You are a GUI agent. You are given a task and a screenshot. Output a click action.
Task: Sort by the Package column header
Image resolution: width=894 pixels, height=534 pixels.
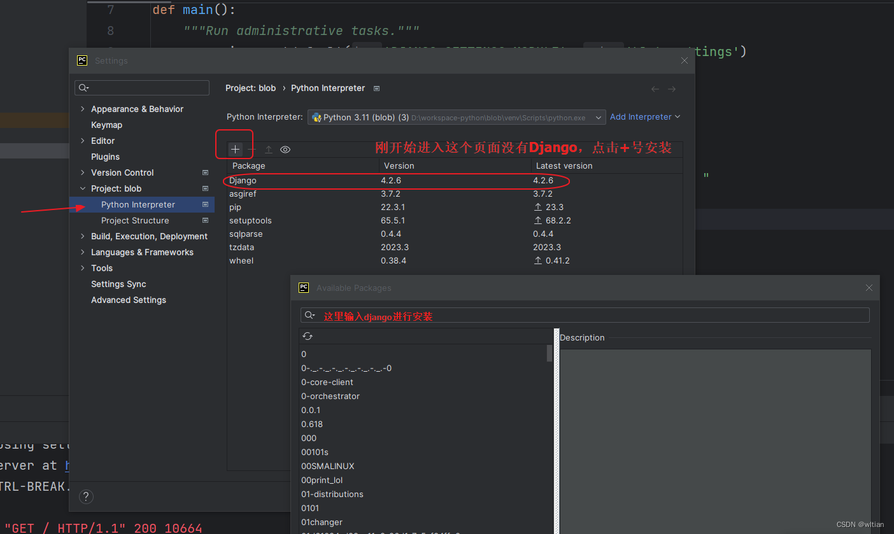(x=303, y=165)
